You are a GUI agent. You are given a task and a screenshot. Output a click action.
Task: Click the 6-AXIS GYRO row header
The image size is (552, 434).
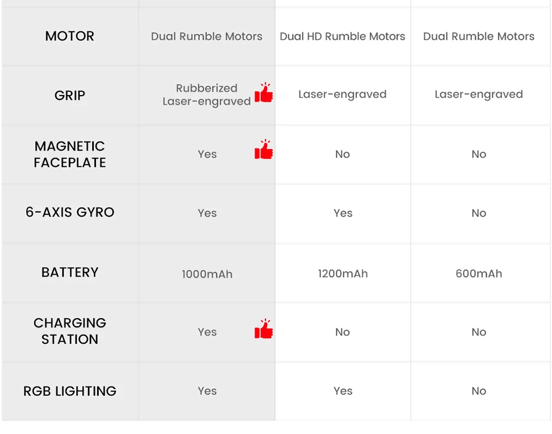70,213
